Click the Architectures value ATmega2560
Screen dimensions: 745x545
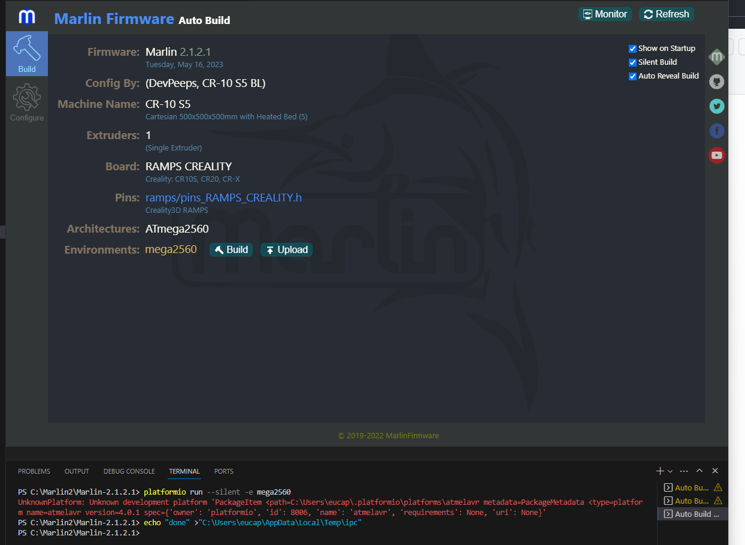177,229
